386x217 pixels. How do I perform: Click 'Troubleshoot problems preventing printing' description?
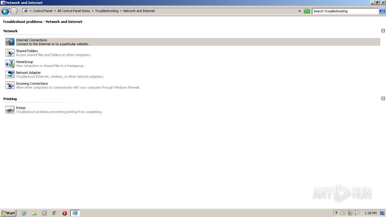click(59, 112)
